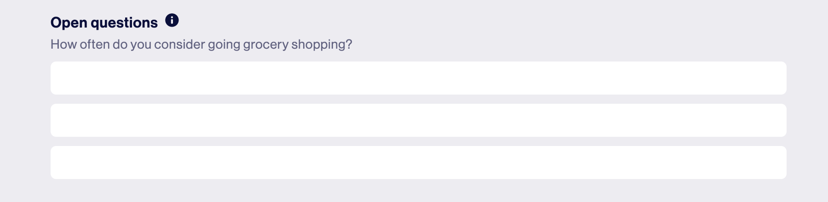Choose the center answer row
This screenshot has height=202, width=828.
pos(418,120)
